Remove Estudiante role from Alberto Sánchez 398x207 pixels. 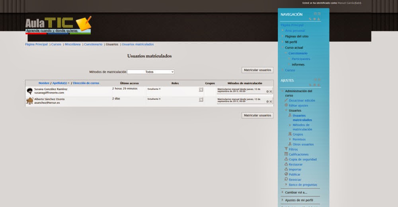click(x=160, y=99)
